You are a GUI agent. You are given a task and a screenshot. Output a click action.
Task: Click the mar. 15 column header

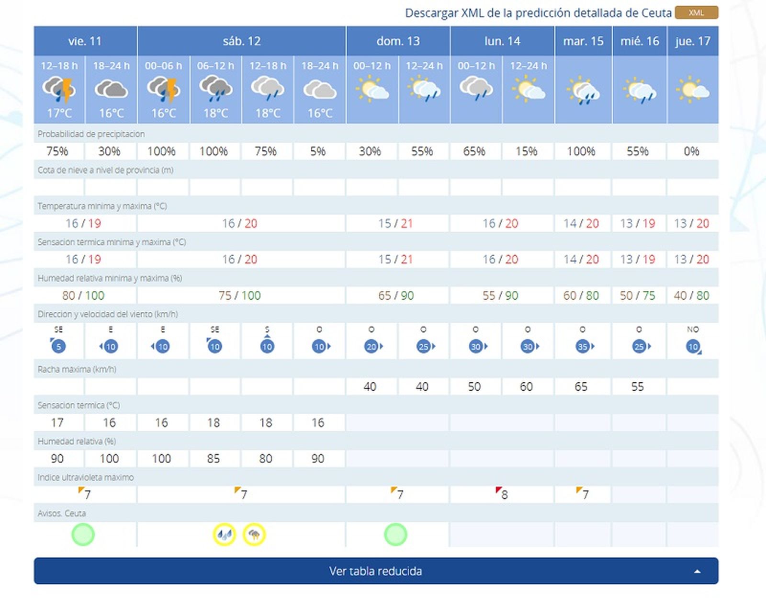583,41
